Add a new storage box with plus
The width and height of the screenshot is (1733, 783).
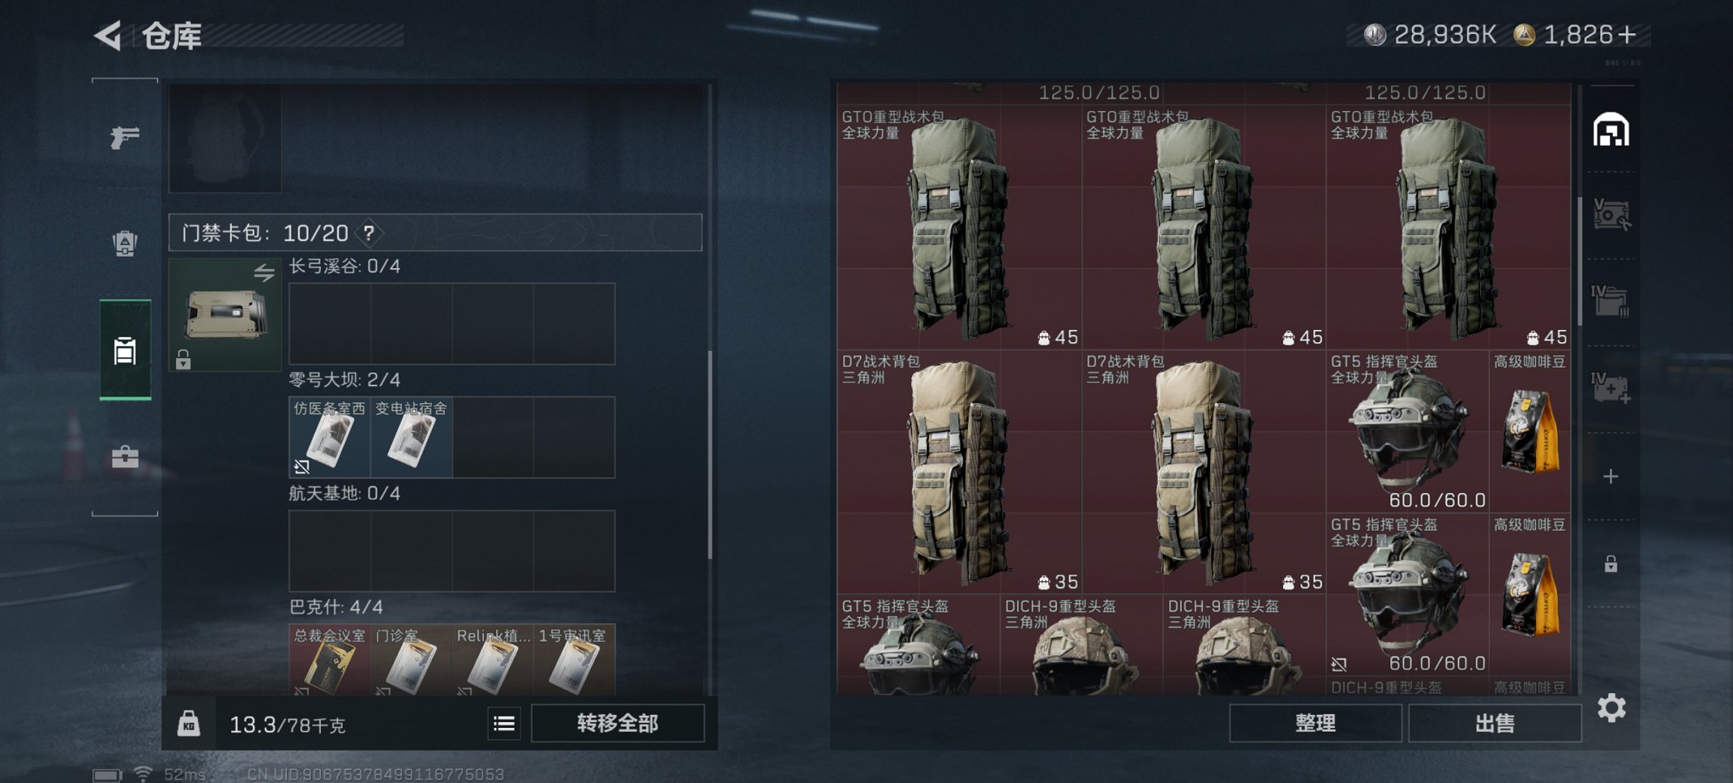coord(1611,476)
